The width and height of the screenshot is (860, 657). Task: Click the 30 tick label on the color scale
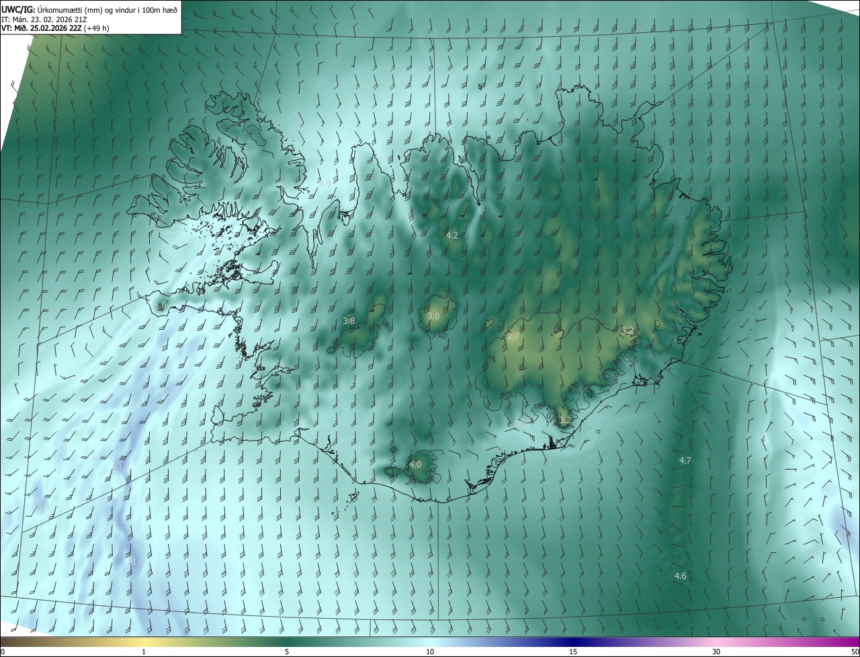coord(716,652)
